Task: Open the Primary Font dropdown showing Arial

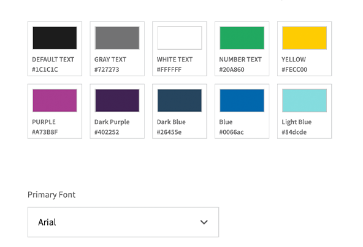Action: click(x=123, y=222)
